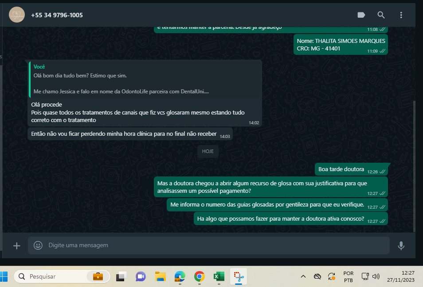Expand hidden system tray icons chevron

coord(303,276)
